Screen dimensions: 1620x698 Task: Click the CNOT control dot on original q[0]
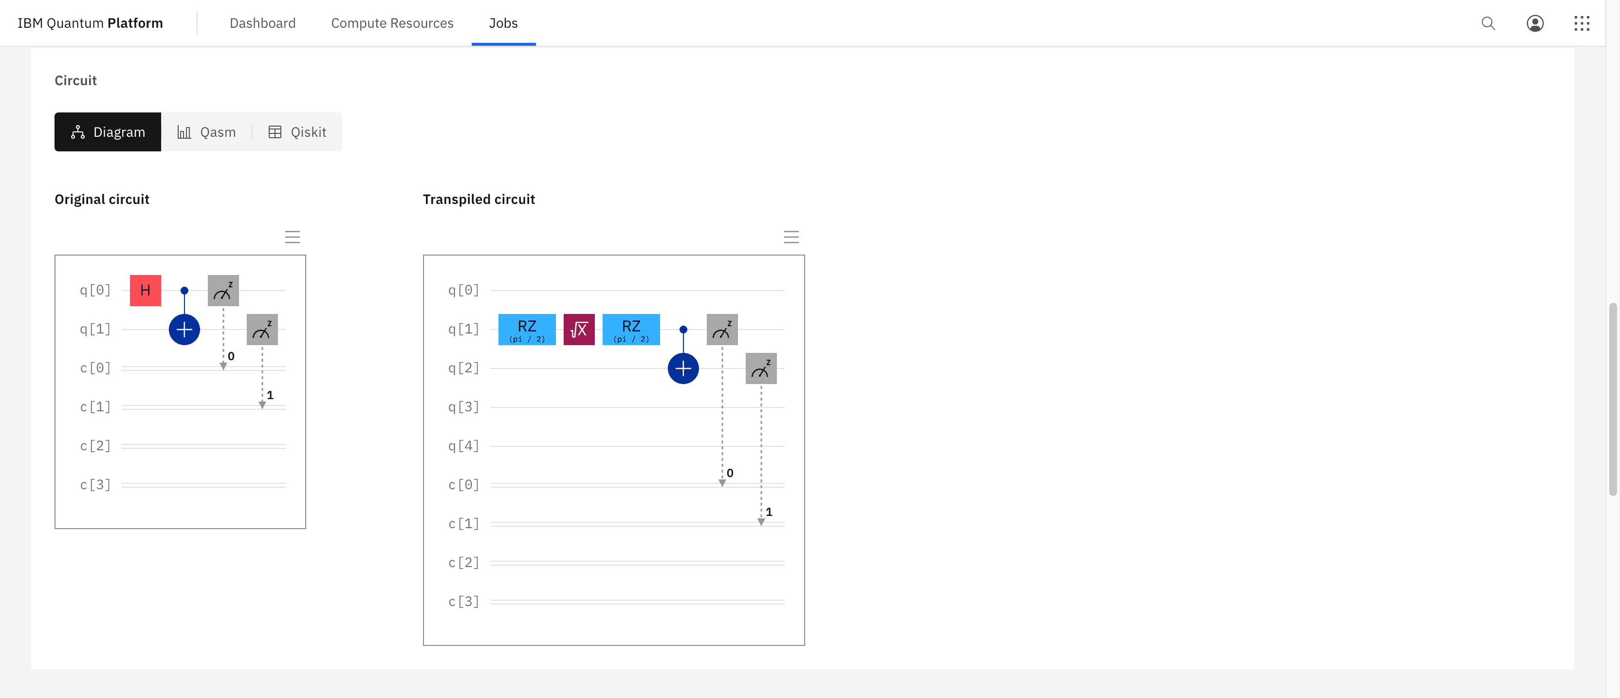point(184,291)
